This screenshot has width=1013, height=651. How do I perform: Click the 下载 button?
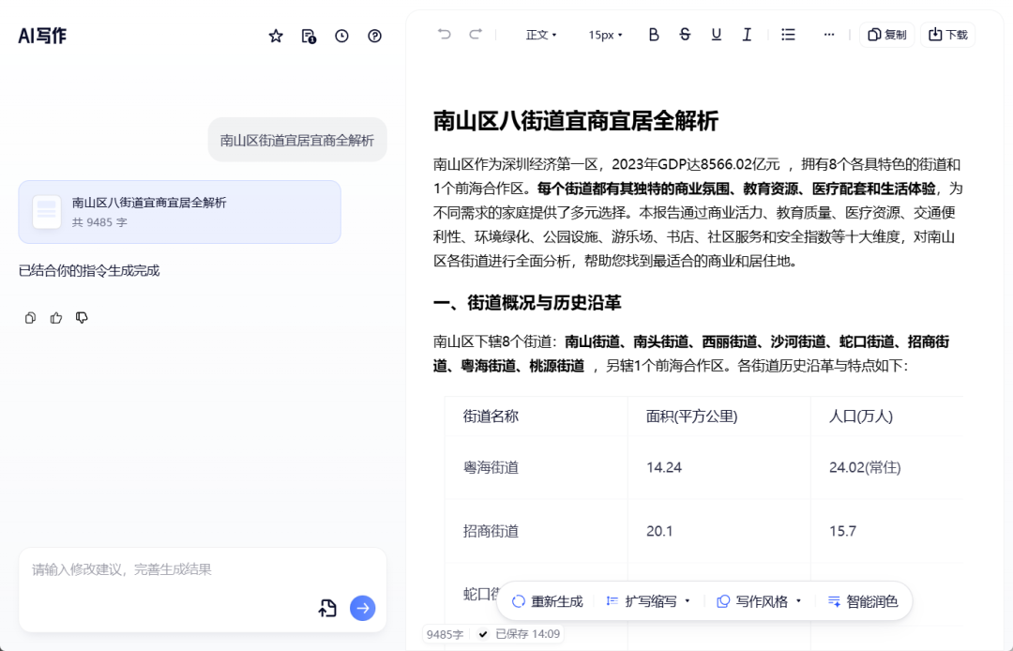947,35
